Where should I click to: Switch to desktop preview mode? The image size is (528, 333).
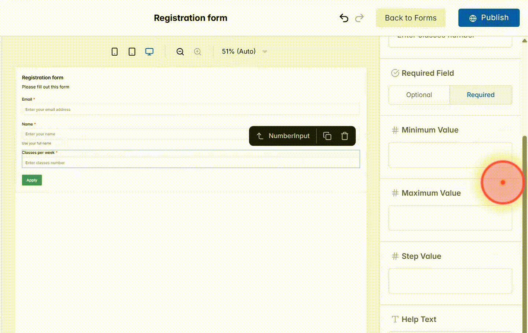pyautogui.click(x=149, y=51)
